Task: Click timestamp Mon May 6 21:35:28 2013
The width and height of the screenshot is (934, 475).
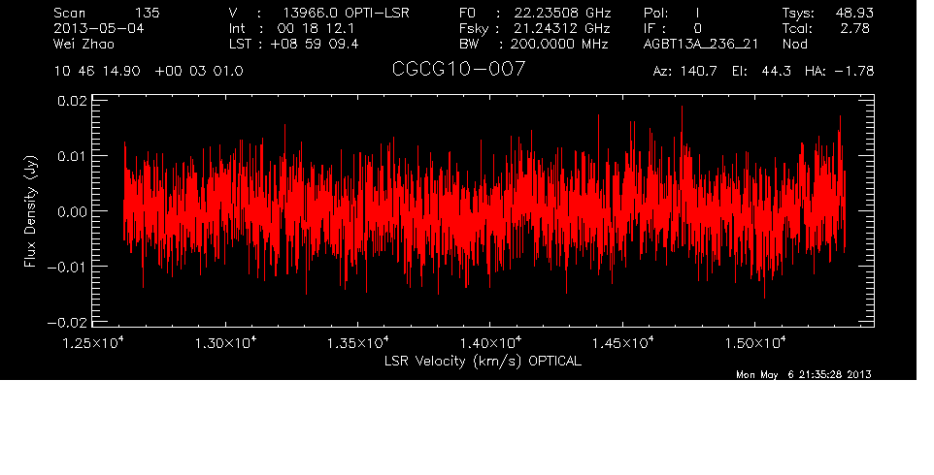Action: [804, 374]
